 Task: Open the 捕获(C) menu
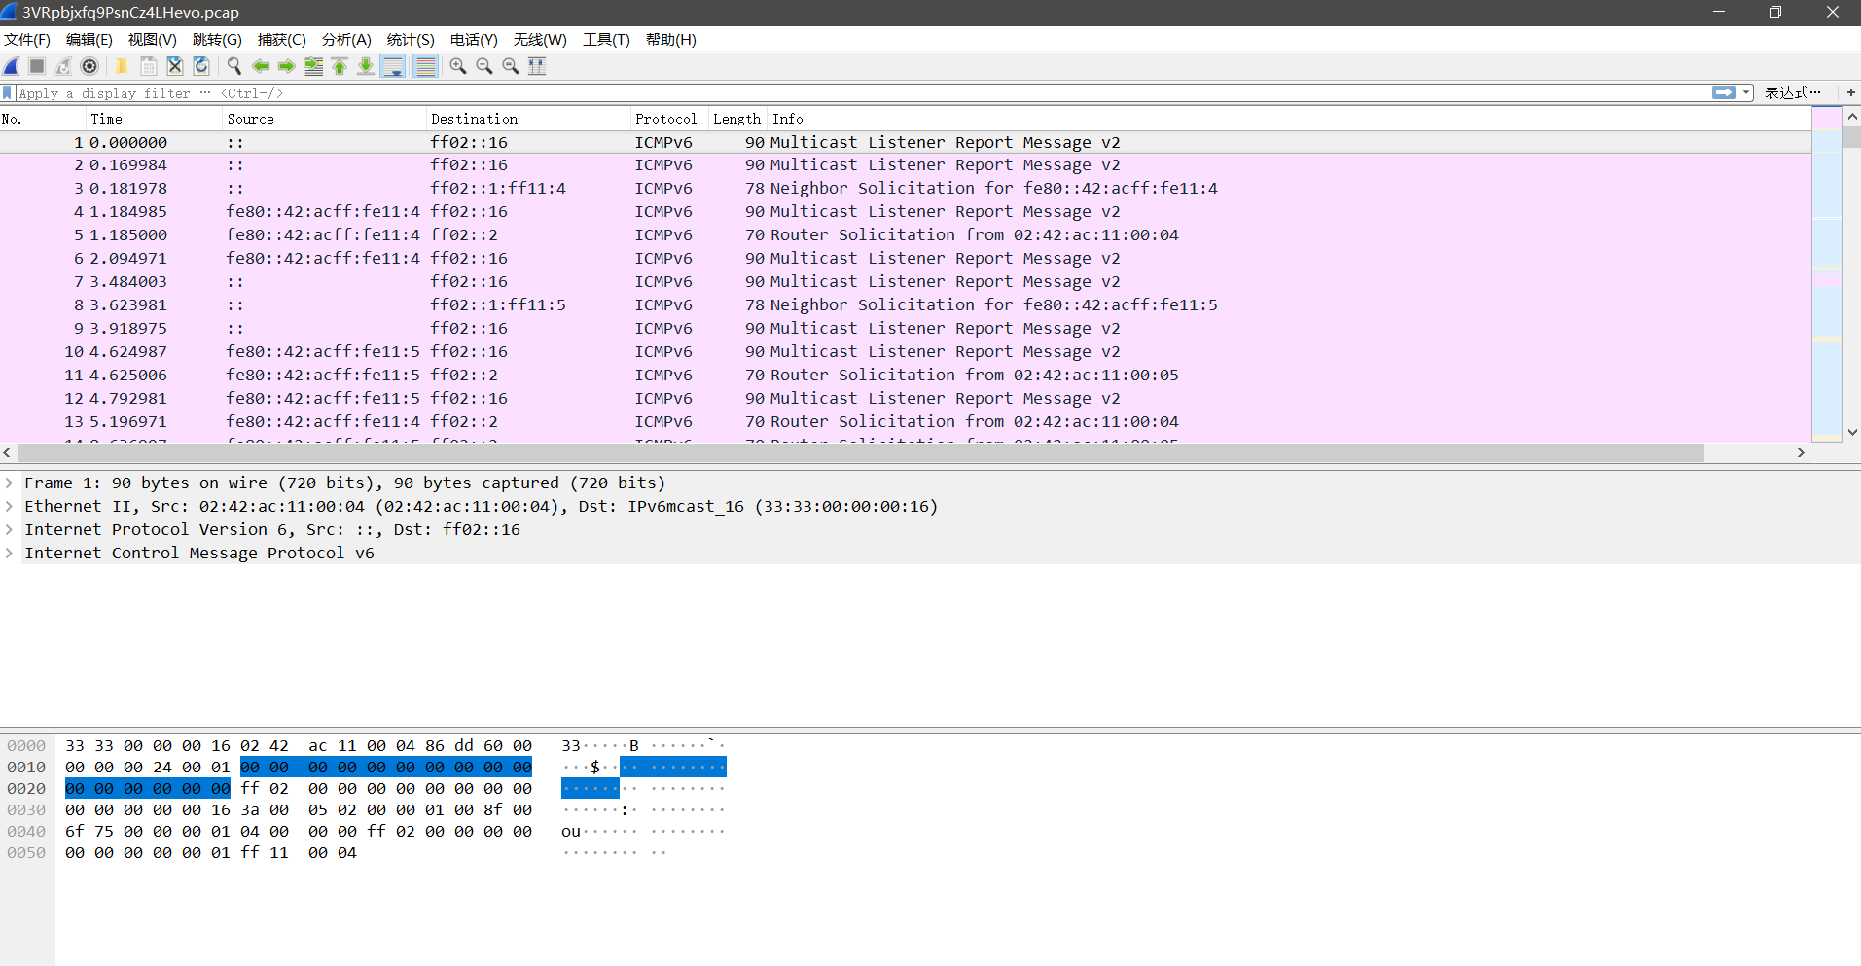point(282,40)
